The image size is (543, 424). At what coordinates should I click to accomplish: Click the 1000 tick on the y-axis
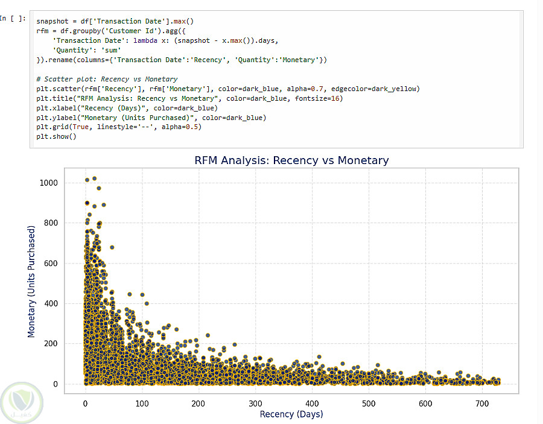(49, 183)
